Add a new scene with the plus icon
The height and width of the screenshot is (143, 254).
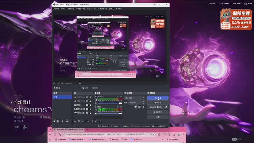(54, 121)
